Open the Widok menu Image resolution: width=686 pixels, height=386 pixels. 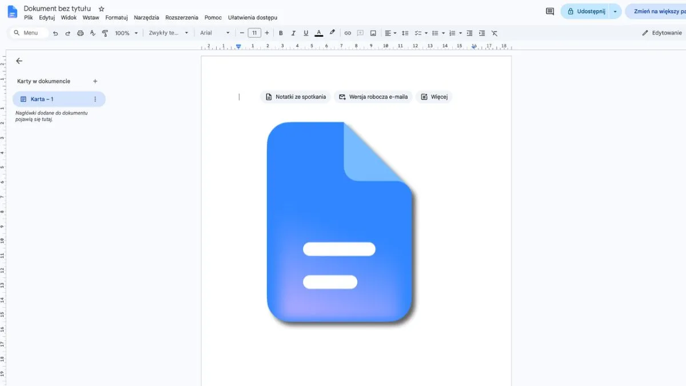tap(69, 18)
